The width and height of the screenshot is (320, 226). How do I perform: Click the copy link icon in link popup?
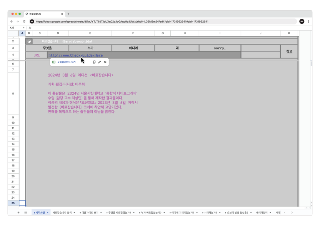pyautogui.click(x=94, y=62)
